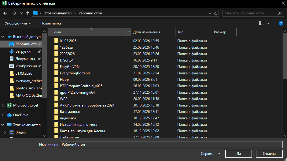Select the EasyGo VPN folder icon

click(56, 66)
